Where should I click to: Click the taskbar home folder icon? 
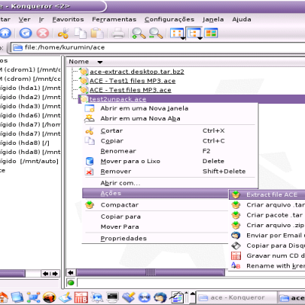[x=4, y=297]
